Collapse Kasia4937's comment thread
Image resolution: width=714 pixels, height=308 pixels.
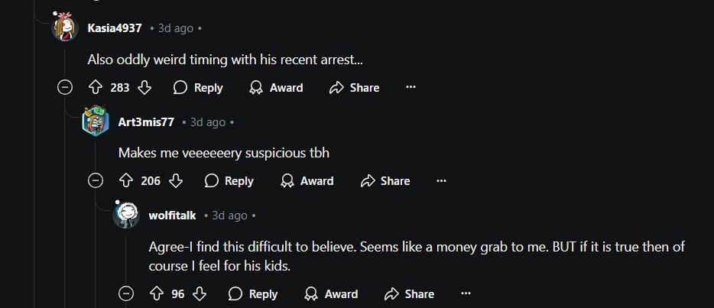65,88
